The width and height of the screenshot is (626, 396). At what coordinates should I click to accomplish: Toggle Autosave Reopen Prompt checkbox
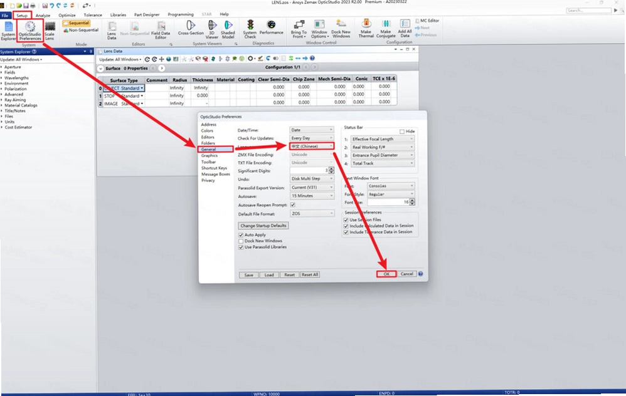click(293, 205)
